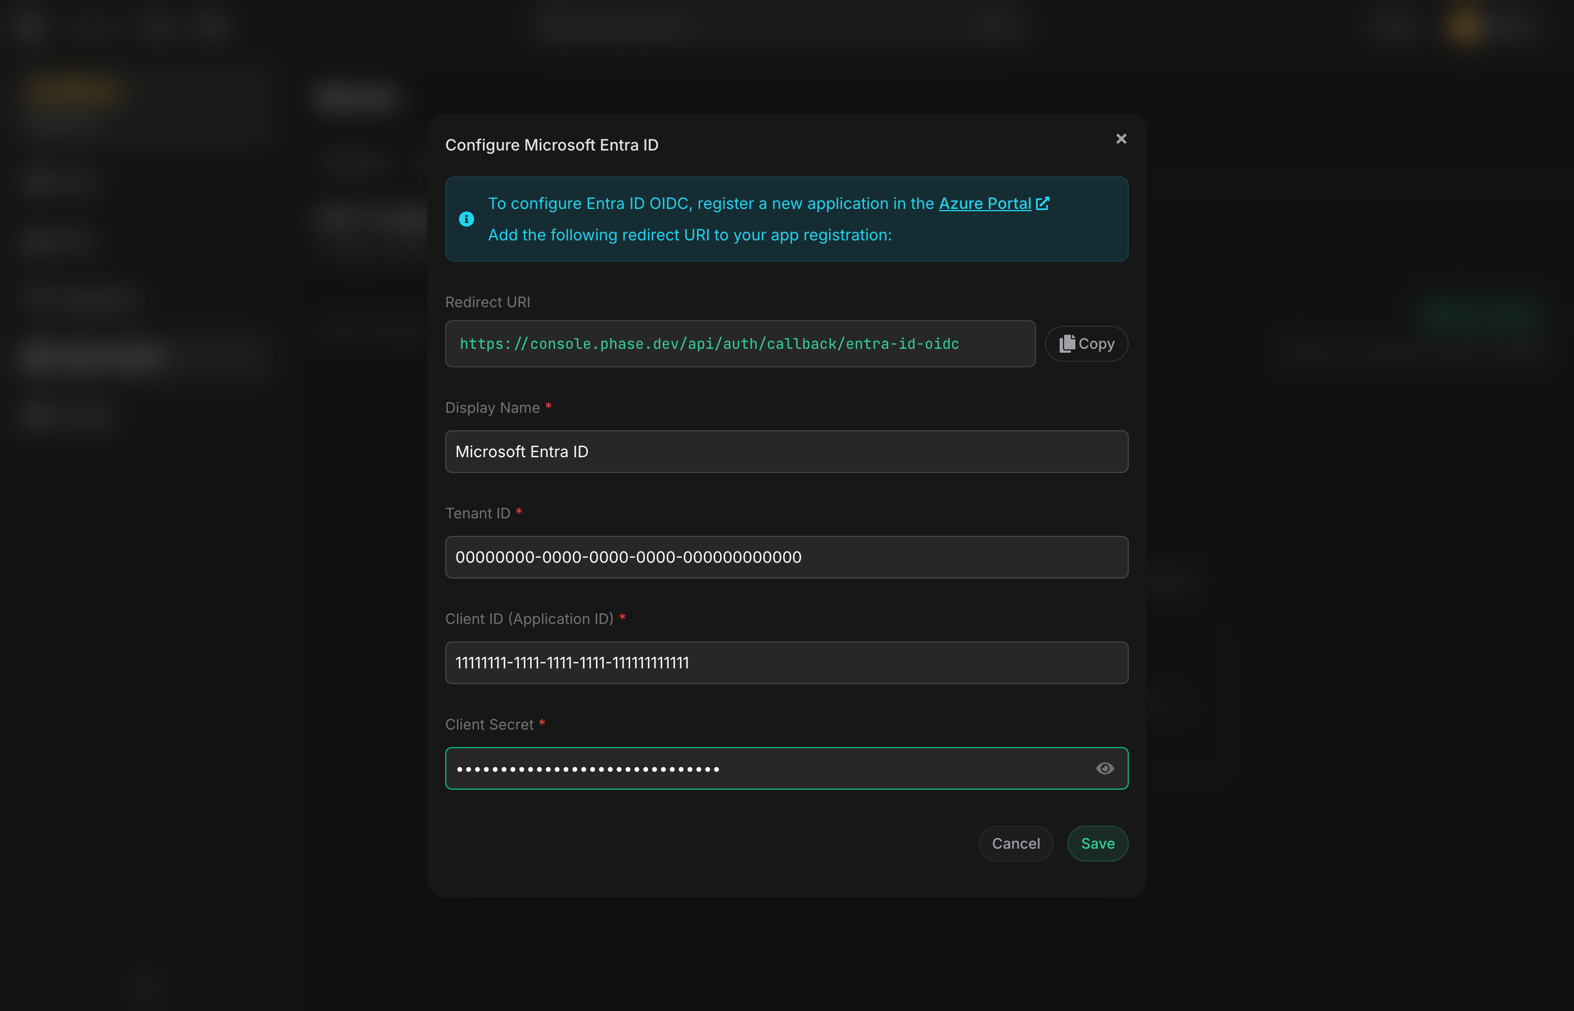Viewport: 1574px width, 1011px height.
Task: Save the Microsoft Entra ID configuration
Action: click(x=1097, y=843)
